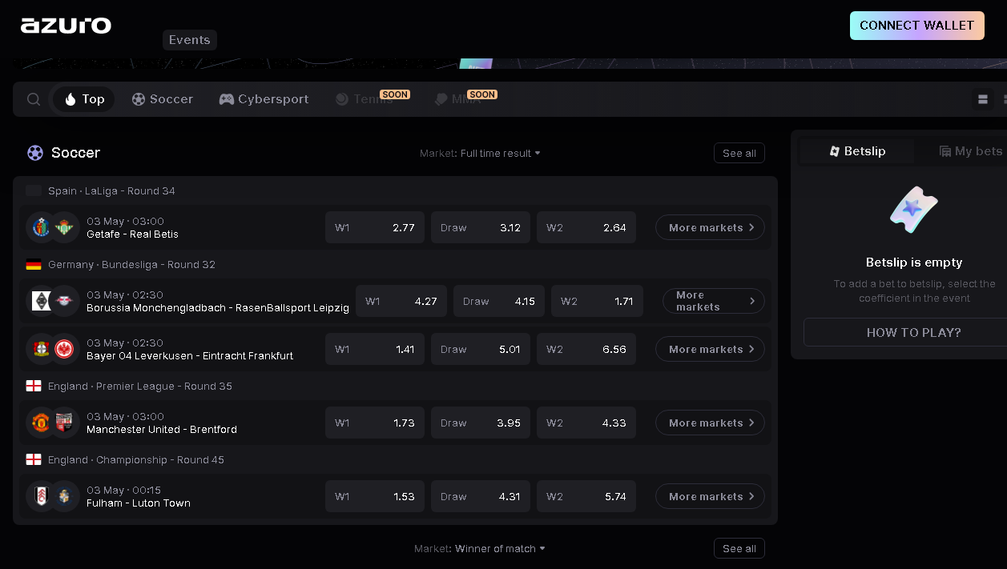Pick W2 odds 5.74 for Luton Town
The image size is (1007, 569).
pyautogui.click(x=586, y=496)
